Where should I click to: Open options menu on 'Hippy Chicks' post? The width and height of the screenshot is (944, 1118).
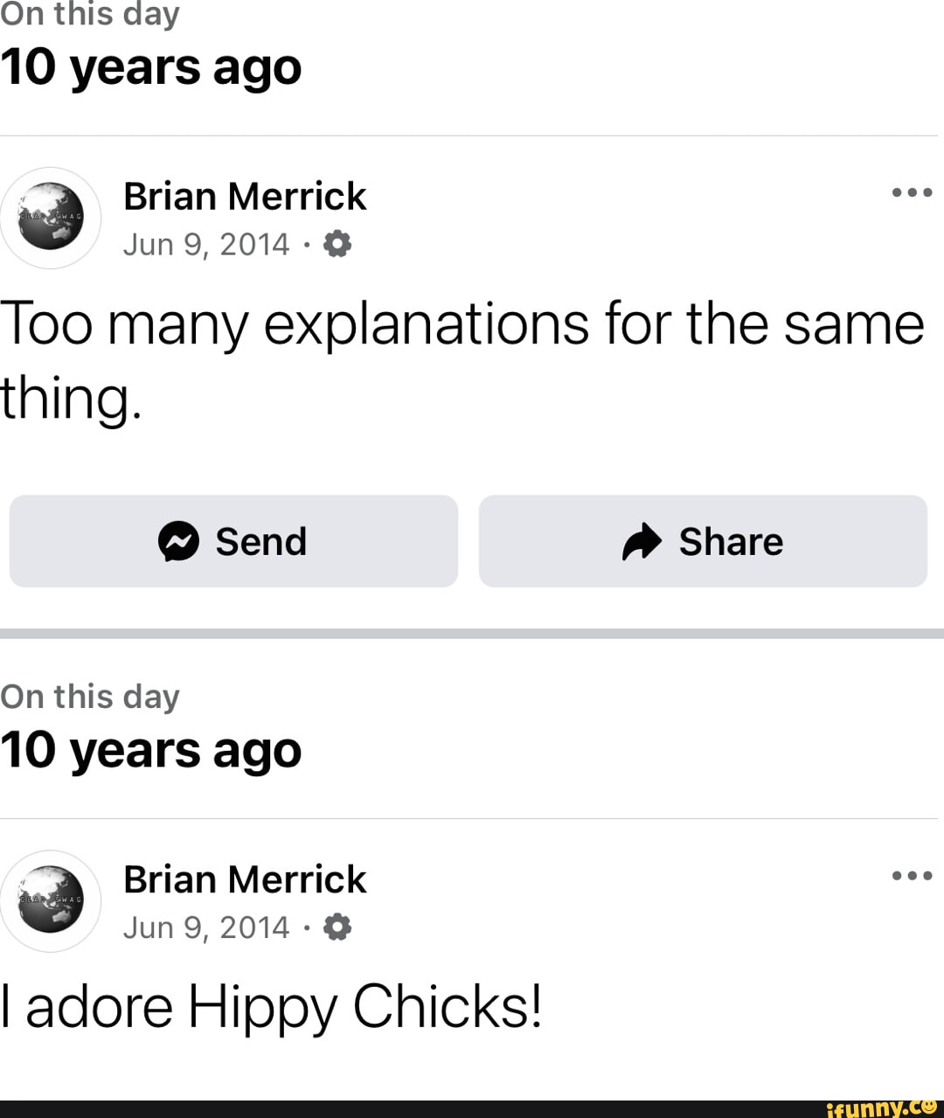912,875
